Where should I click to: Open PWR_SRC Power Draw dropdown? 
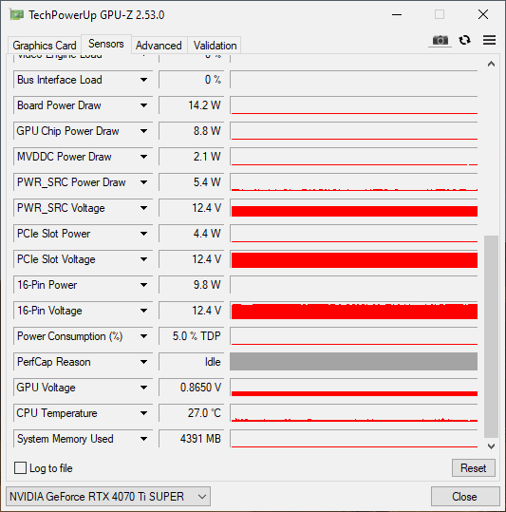pos(143,182)
